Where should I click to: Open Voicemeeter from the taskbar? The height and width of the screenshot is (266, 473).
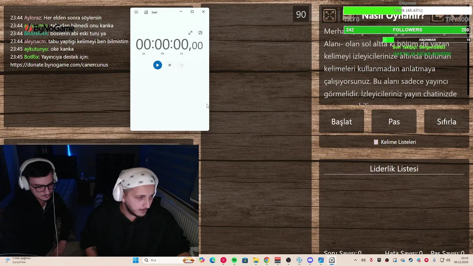coord(278,260)
